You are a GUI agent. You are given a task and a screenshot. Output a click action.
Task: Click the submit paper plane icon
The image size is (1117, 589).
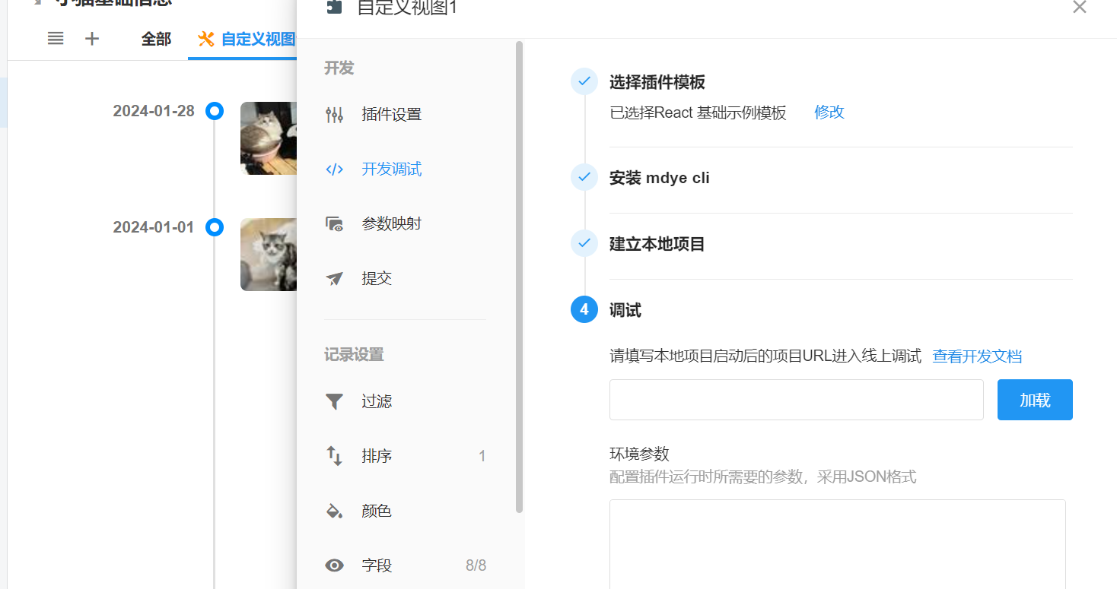334,279
